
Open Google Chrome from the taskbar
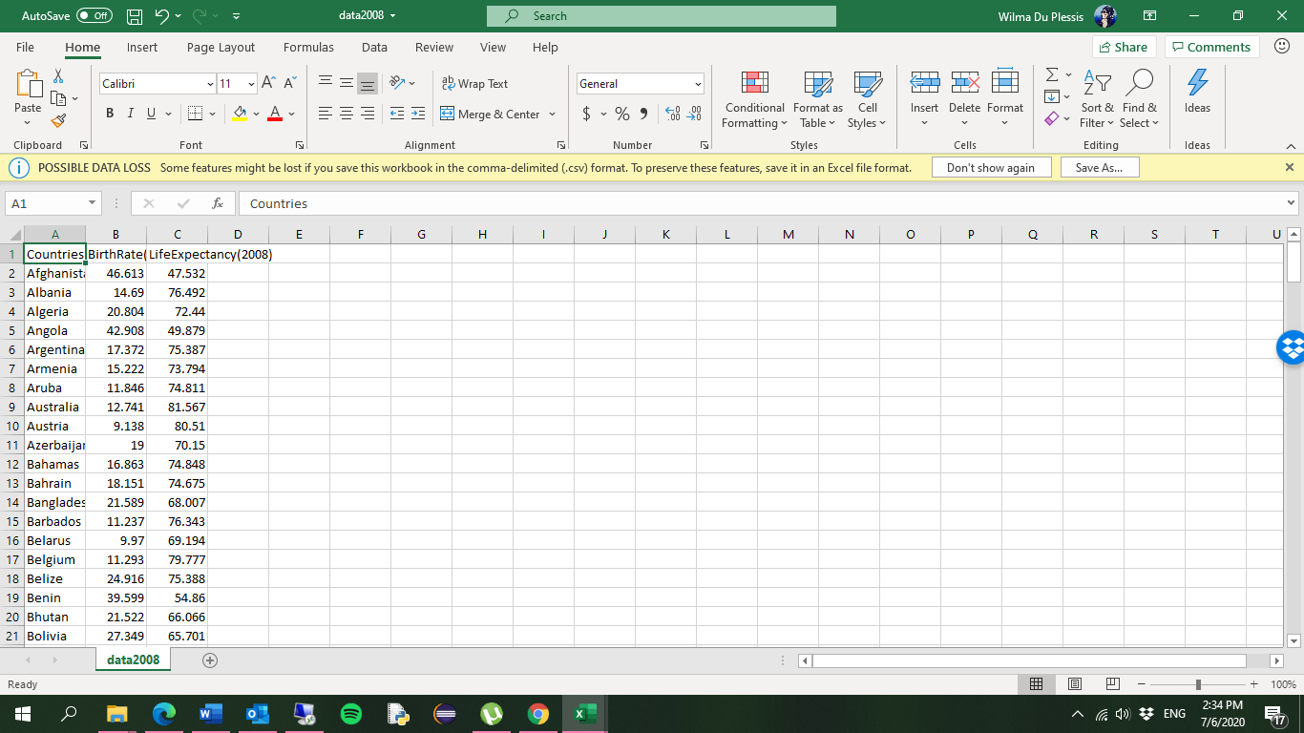[x=538, y=714]
